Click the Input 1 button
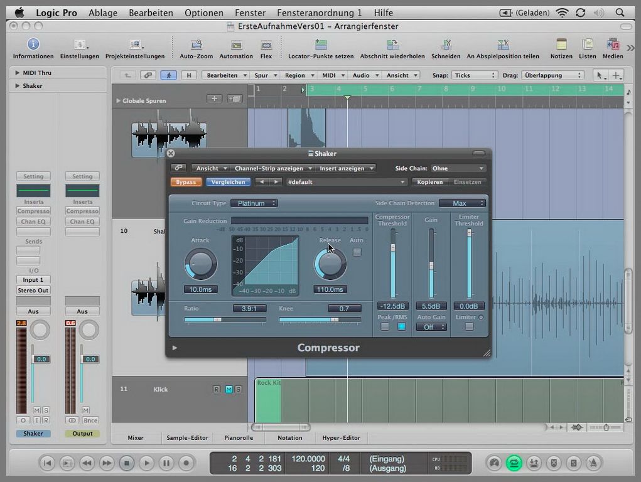 (x=33, y=280)
